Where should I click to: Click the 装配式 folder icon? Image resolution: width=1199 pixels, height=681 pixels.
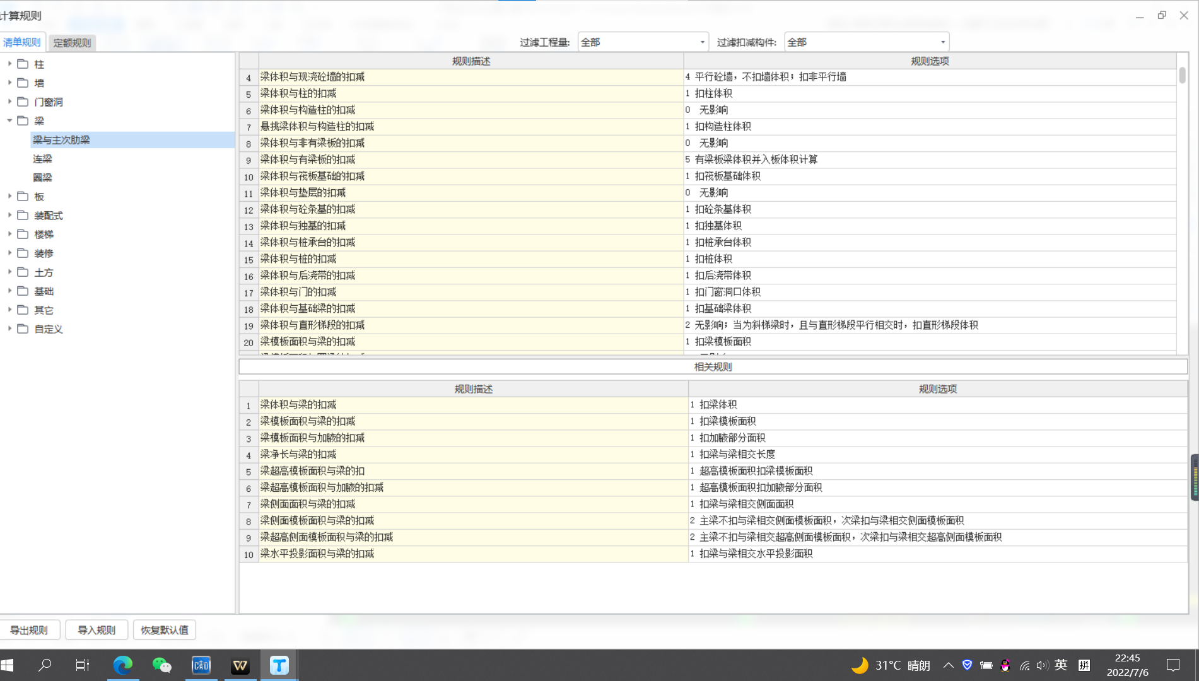[23, 215]
